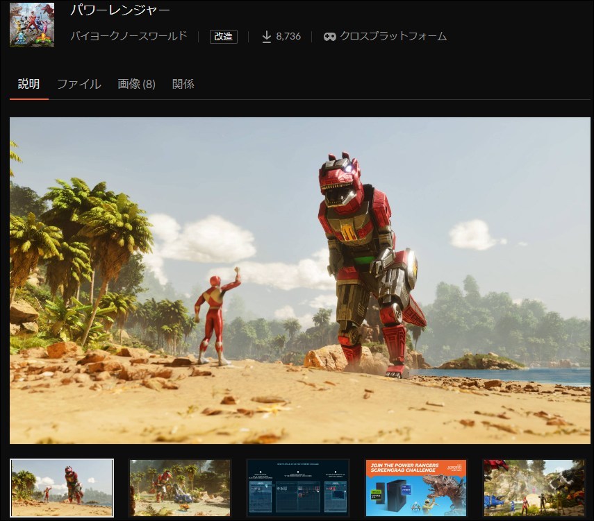The height and width of the screenshot is (521, 594).
Task: Open the ファイル tab
Action: coord(79,84)
